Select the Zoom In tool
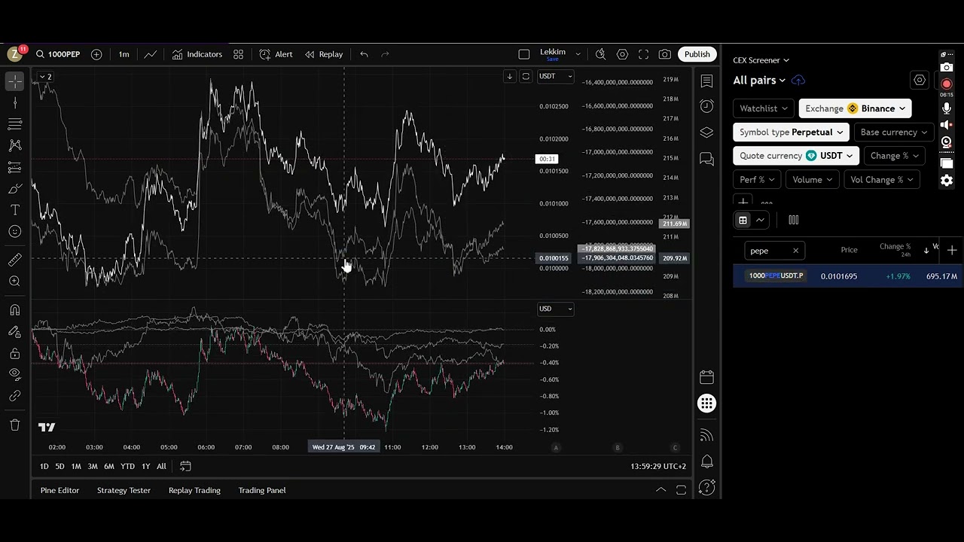 (14, 281)
